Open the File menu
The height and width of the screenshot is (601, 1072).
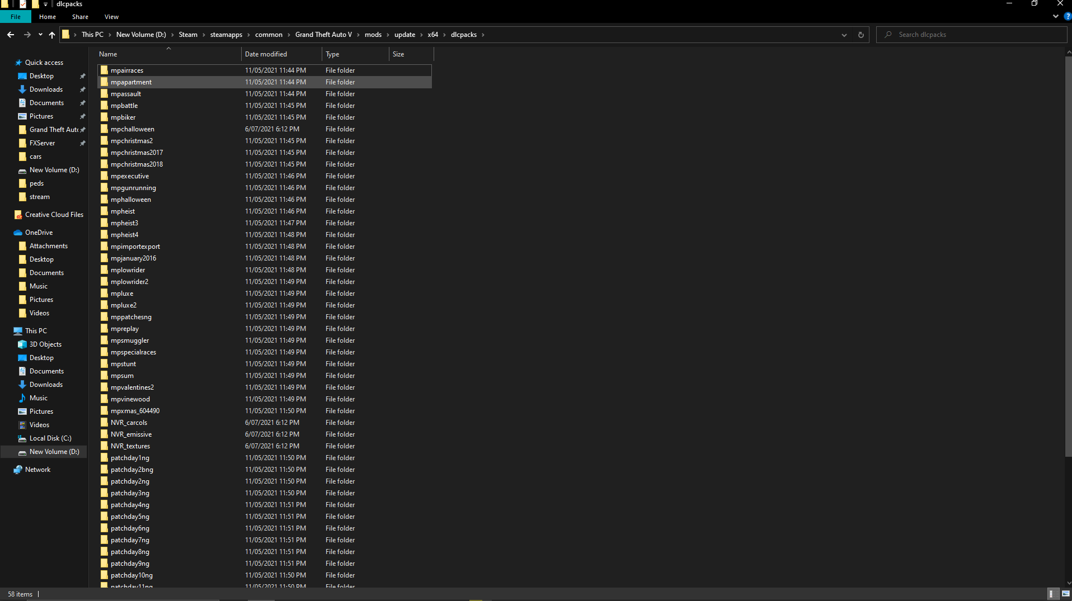coord(16,17)
